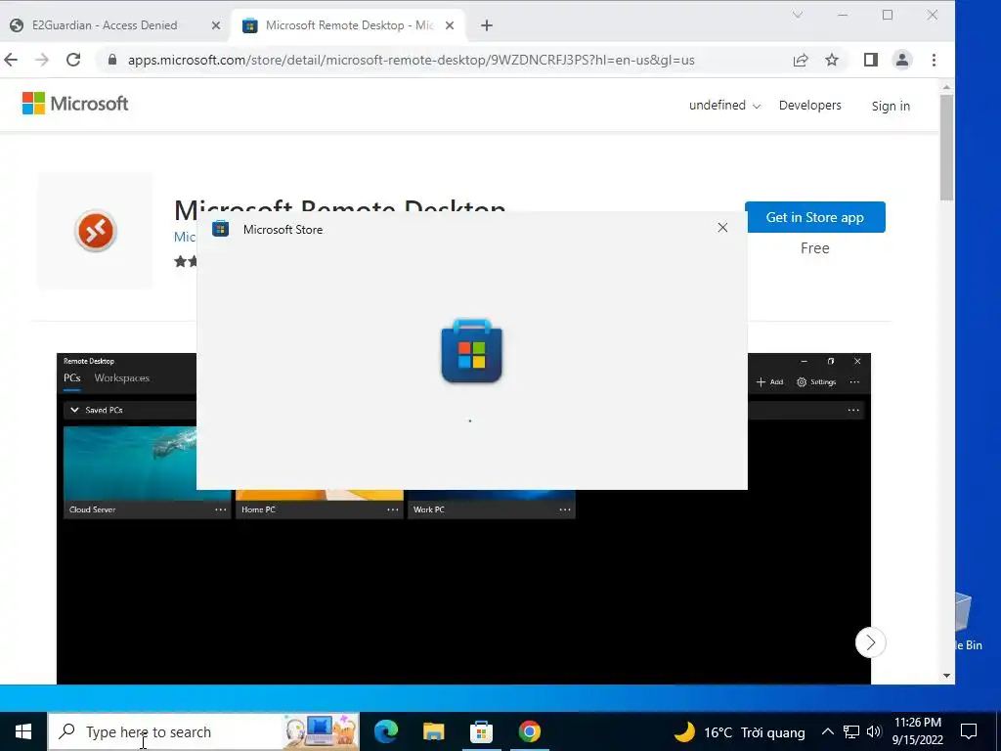Open File Explorer from taskbar
The height and width of the screenshot is (751, 1001).
click(433, 731)
